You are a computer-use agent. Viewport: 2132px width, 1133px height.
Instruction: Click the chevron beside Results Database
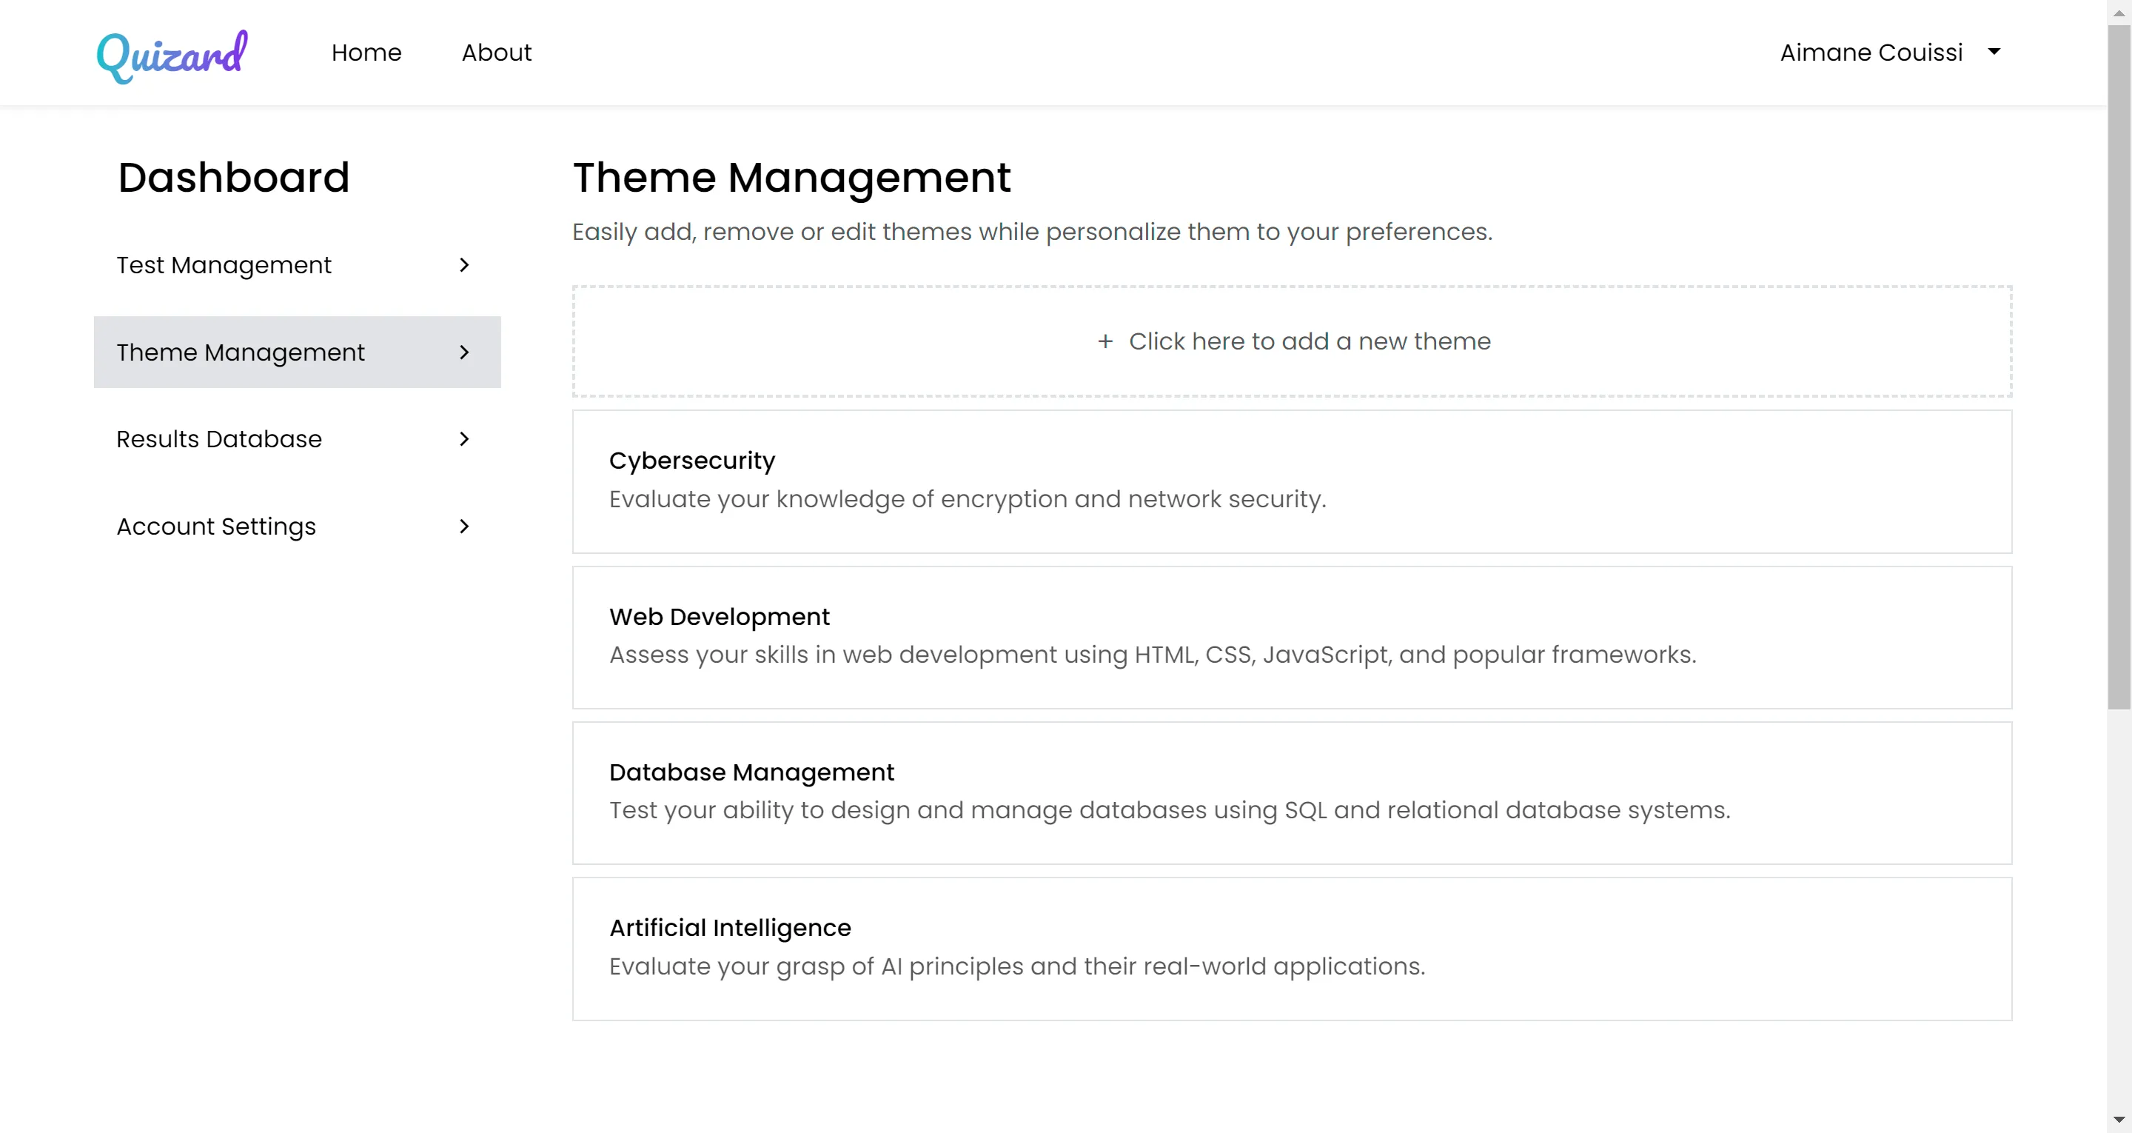464,439
